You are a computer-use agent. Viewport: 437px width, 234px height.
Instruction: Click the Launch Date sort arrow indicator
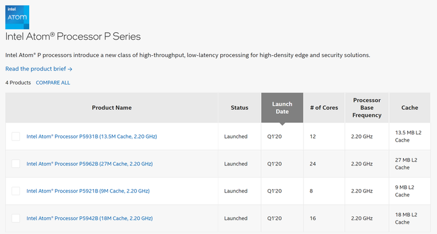282,124
